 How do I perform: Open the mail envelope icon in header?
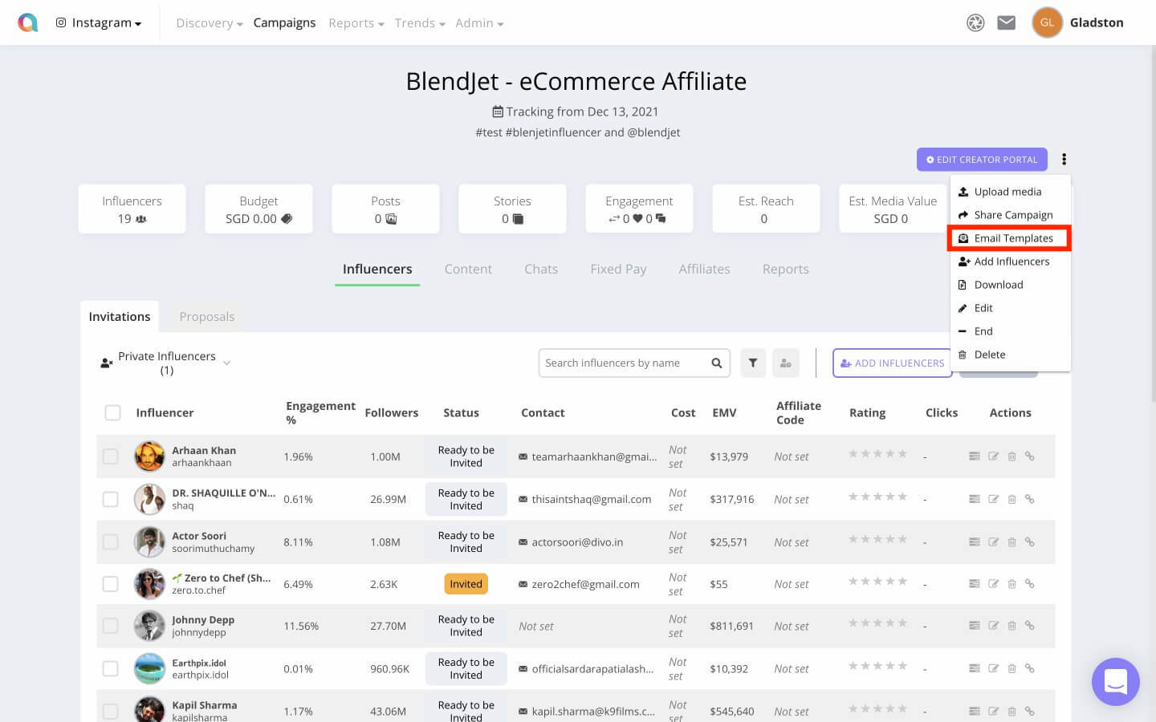click(1006, 22)
